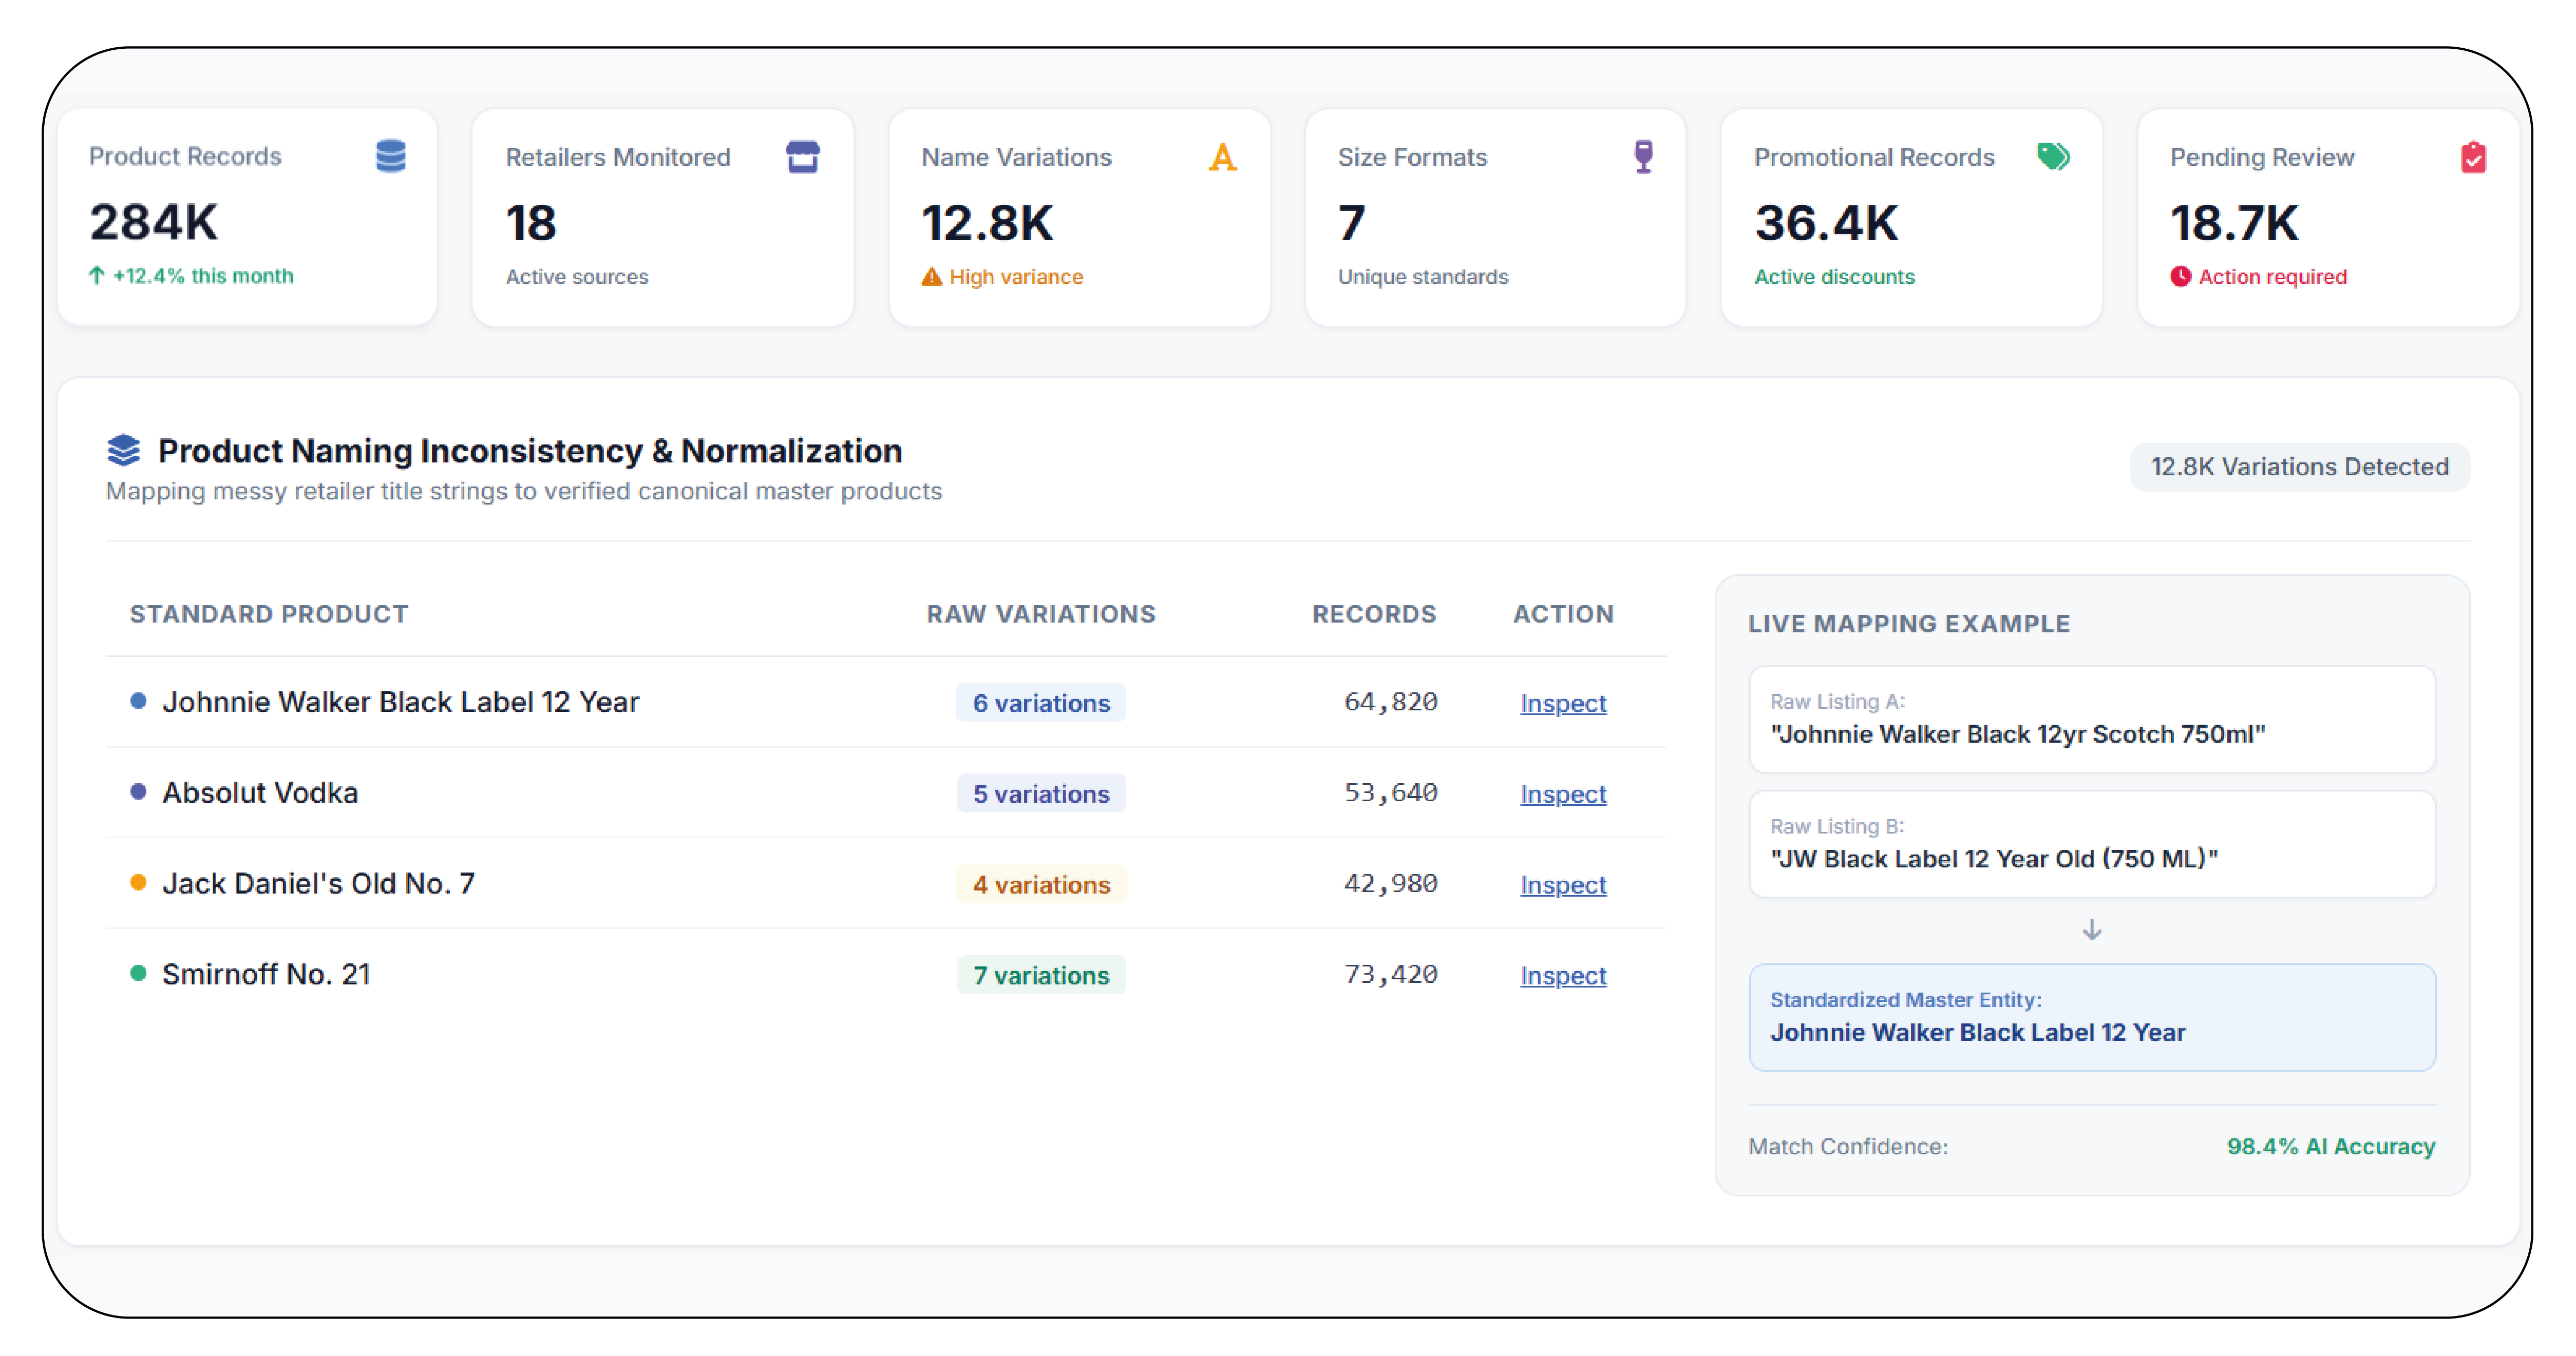Open the Raw Listing A box
This screenshot has height=1356, width=2576.
pyautogui.click(x=2092, y=720)
